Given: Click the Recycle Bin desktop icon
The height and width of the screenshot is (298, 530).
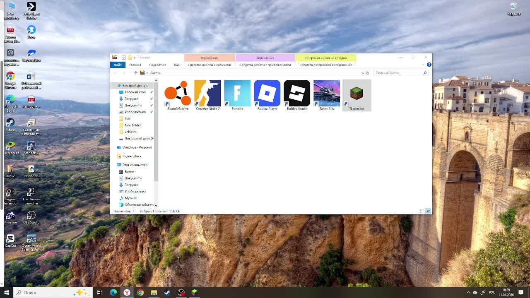Looking at the screenshot, I should [514, 9].
